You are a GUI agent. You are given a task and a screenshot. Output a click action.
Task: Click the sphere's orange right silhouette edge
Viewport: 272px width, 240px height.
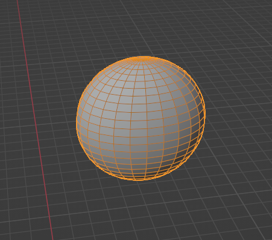pos(204,115)
